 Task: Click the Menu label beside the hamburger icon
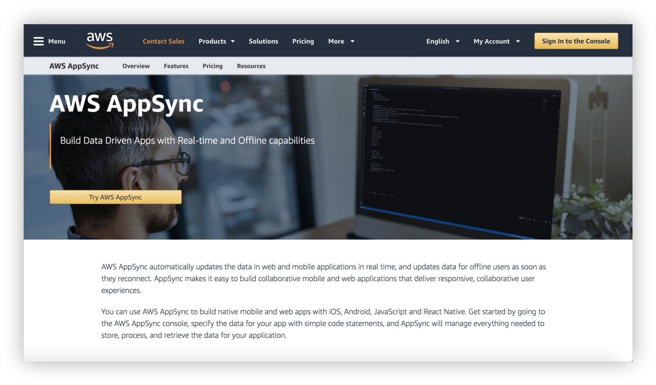coord(57,41)
